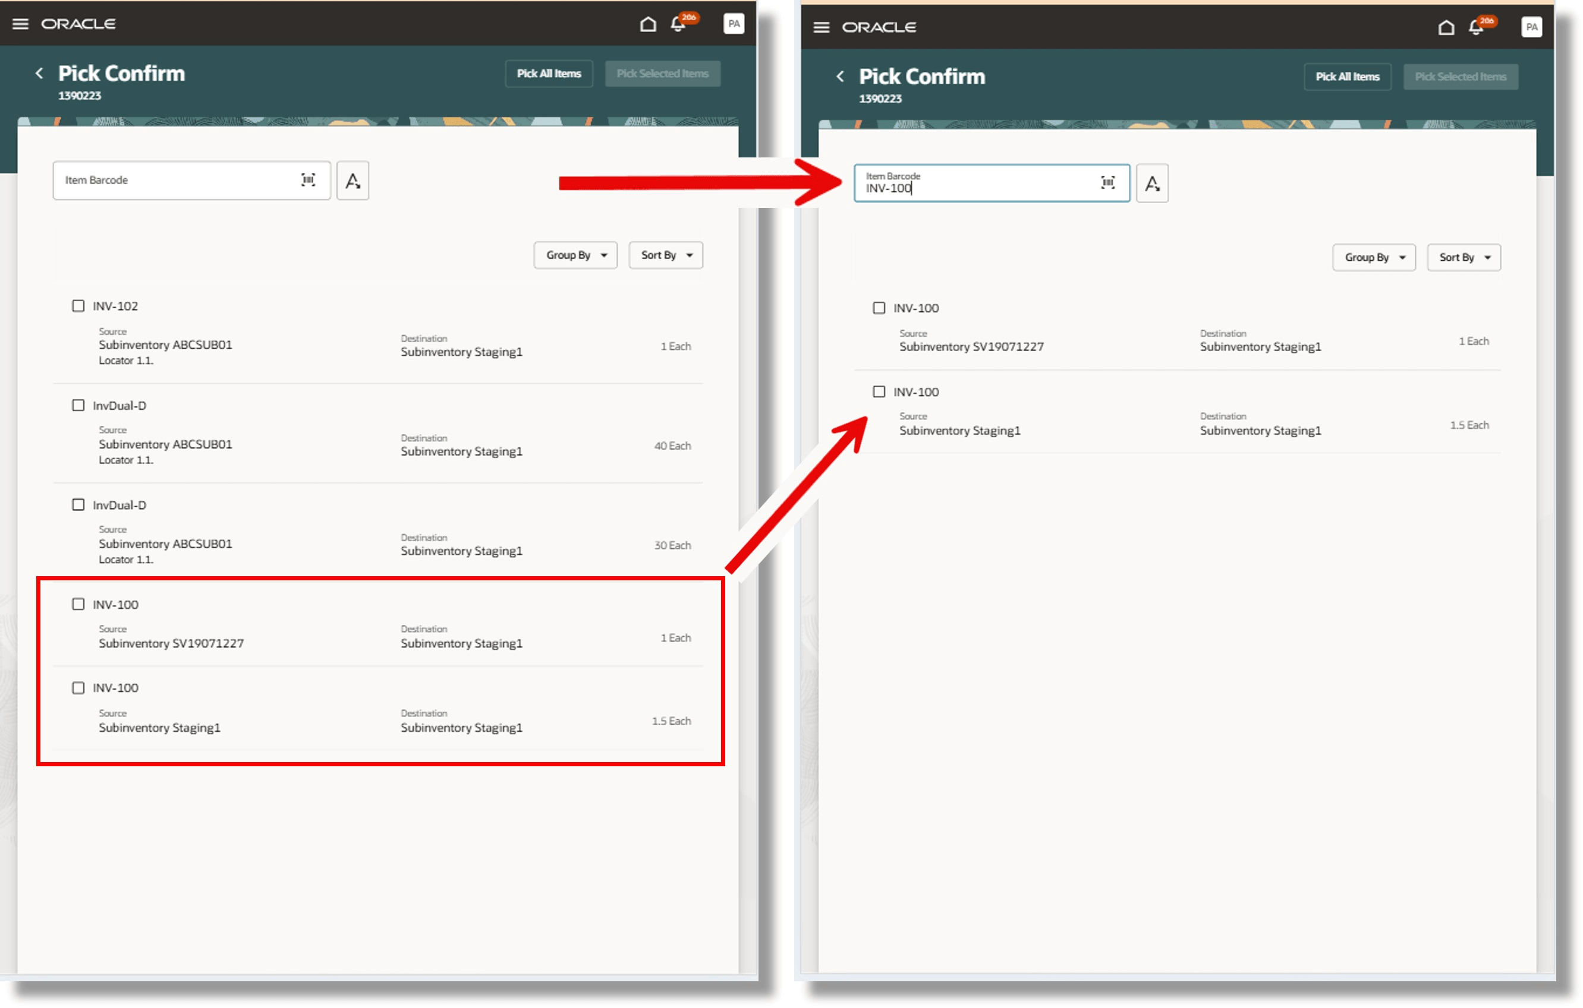The width and height of the screenshot is (1583, 1008).
Task: Expand Group By dropdown in left panel
Action: click(x=575, y=255)
